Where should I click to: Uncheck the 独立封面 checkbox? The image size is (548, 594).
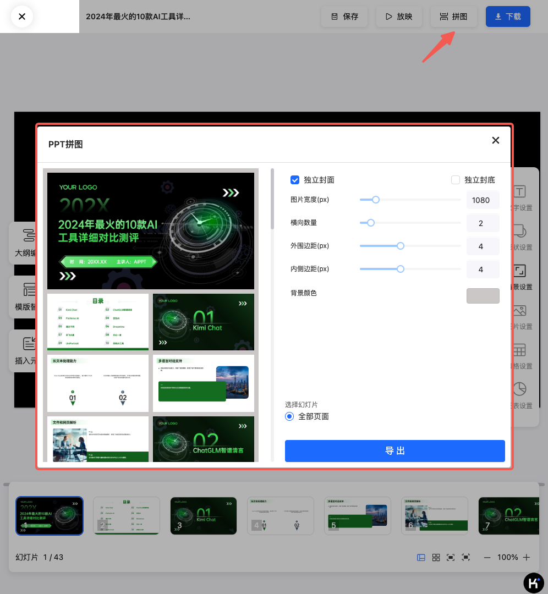(295, 180)
